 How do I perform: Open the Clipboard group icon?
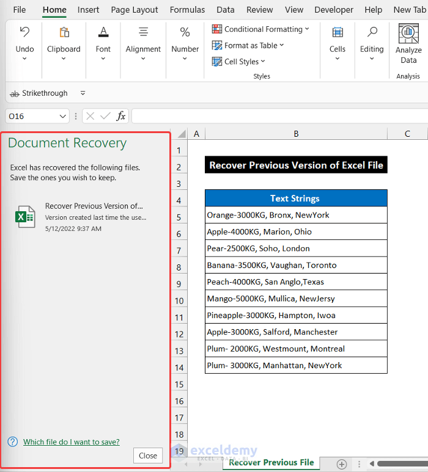[x=64, y=32]
